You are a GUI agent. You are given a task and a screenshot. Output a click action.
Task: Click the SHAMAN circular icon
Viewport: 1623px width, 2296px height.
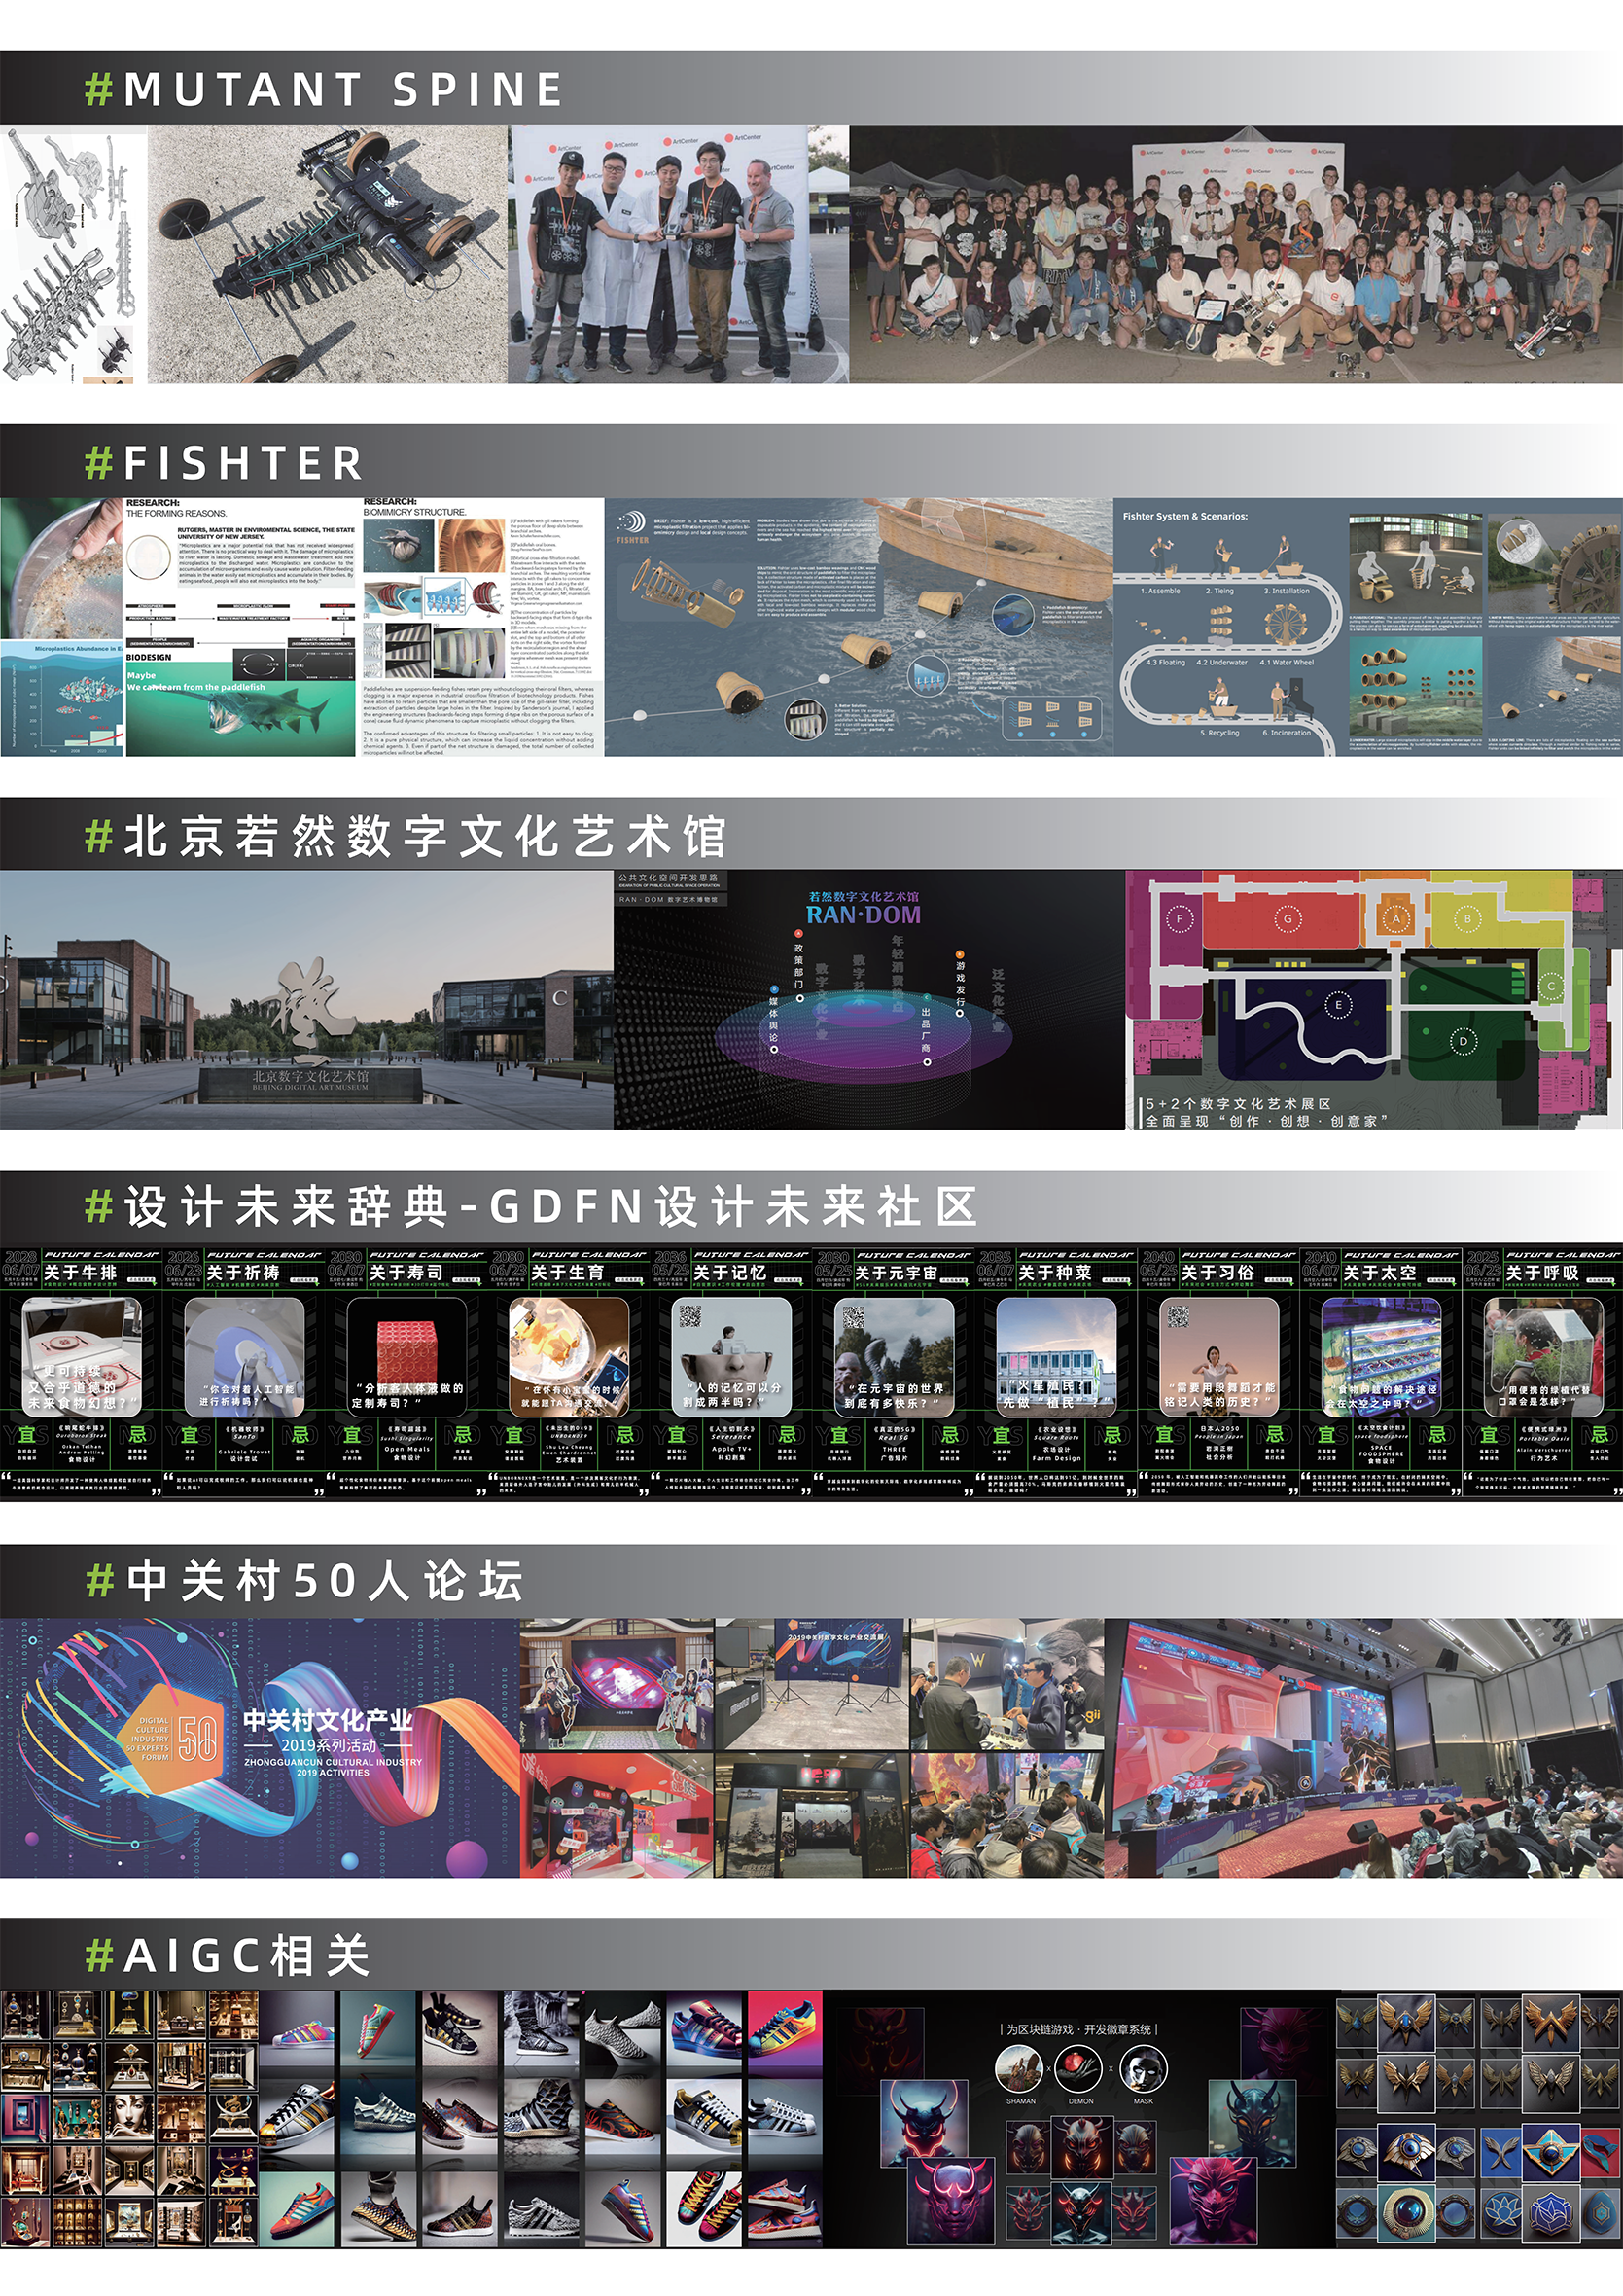click(x=1019, y=2068)
